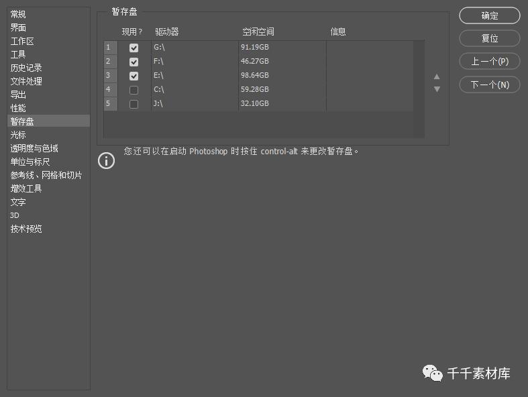
Task: Select row number 4 in disk list
Action: (111, 90)
